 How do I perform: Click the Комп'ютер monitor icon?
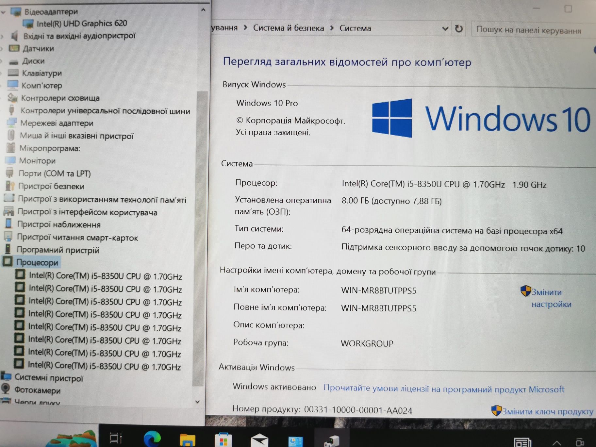coord(13,85)
